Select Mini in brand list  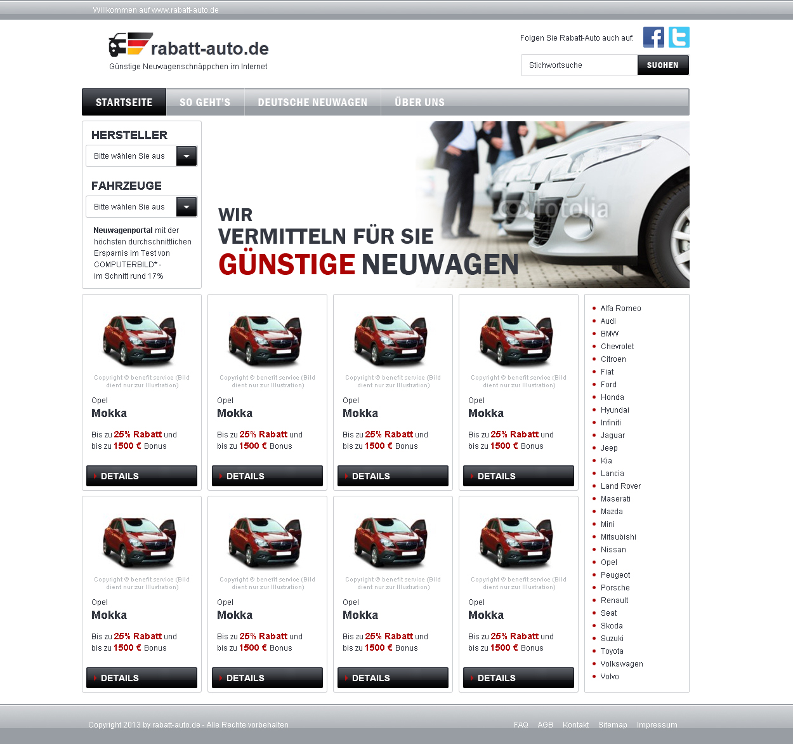608,524
